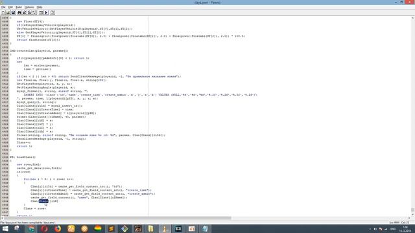This screenshot has height=233, width=415.
Task: Open Sublime Text from the taskbar
Action: point(111,228)
